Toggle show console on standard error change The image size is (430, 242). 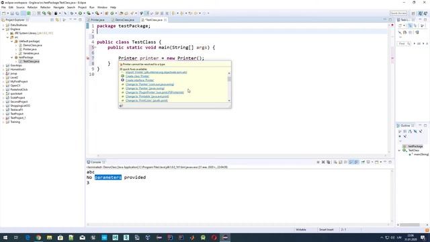(356, 162)
